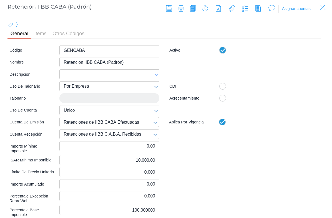Open the Uso De Cuenta dropdown
The height and width of the screenshot is (218, 332).
click(109, 110)
